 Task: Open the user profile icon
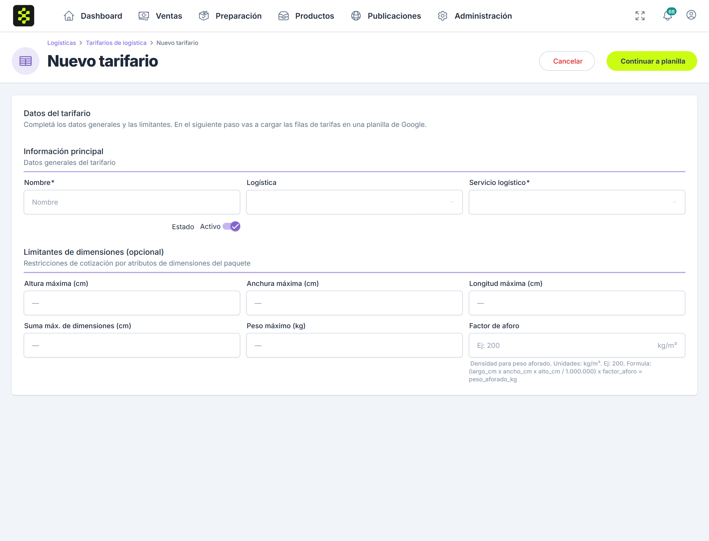pos(691,15)
